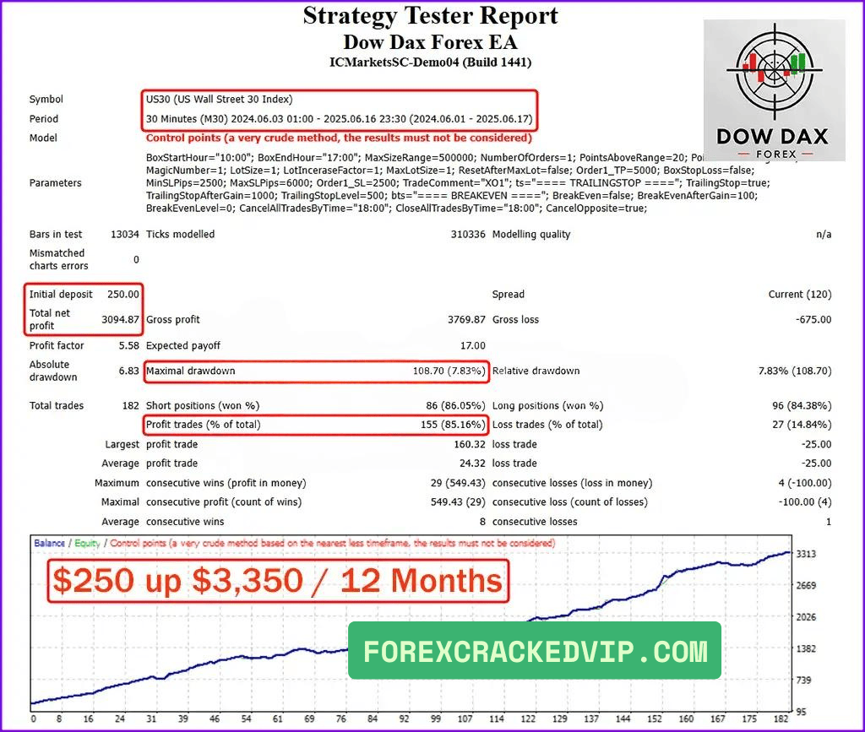
Task: Select loss trades value "27 (14.84%)"
Action: [x=802, y=425]
